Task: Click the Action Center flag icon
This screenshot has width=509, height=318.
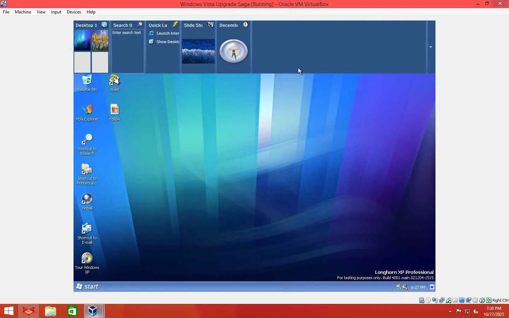Action: (458, 311)
